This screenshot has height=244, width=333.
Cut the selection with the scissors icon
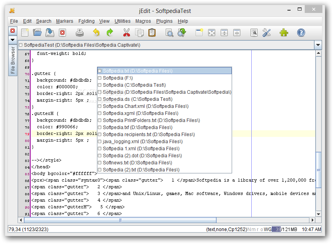[126, 33]
